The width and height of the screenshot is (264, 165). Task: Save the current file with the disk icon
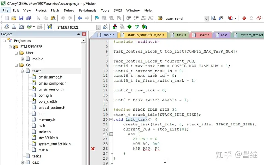tap(21, 18)
